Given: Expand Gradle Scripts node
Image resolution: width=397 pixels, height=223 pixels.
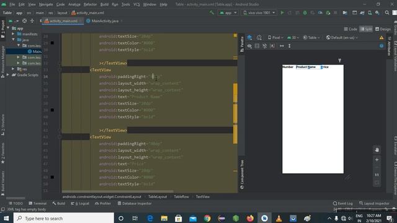Looking at the screenshot, I should pos(8,75).
